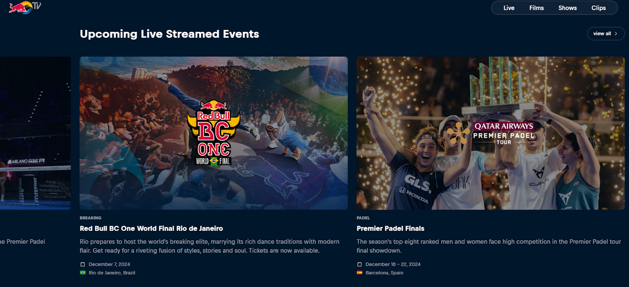
Task: Click the view all button
Action: pyautogui.click(x=606, y=34)
